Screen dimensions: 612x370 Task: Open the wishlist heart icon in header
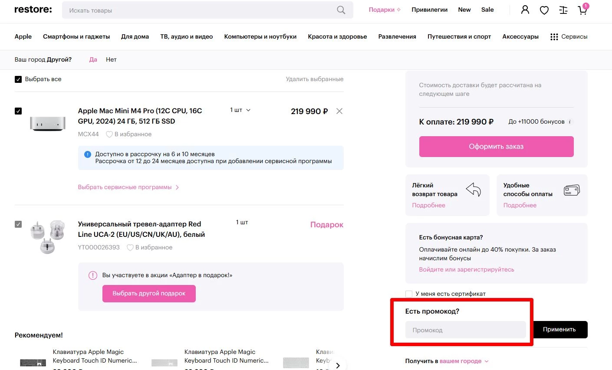[x=544, y=10]
